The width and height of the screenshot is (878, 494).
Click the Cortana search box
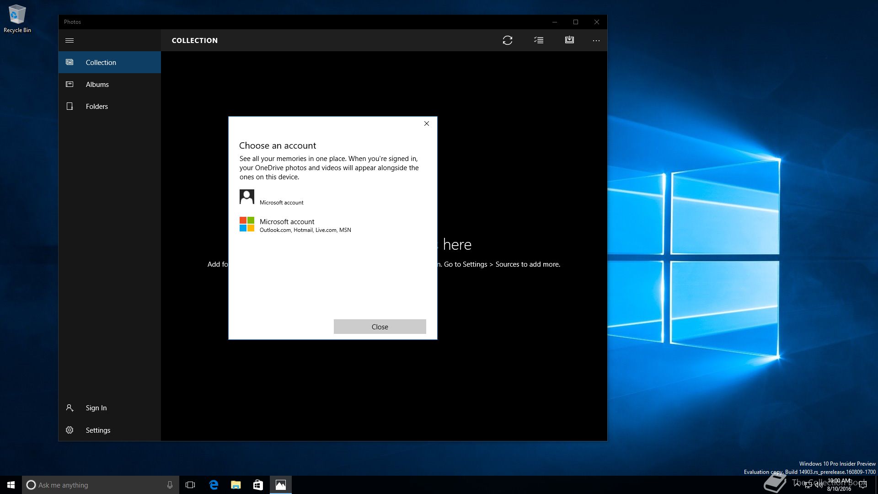[101, 485]
